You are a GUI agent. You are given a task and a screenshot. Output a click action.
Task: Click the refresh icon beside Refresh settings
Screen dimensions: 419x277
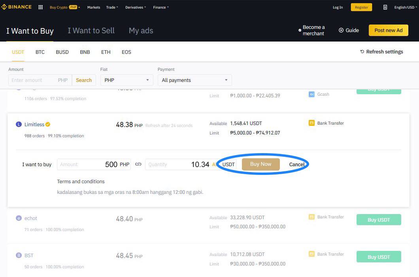point(362,52)
